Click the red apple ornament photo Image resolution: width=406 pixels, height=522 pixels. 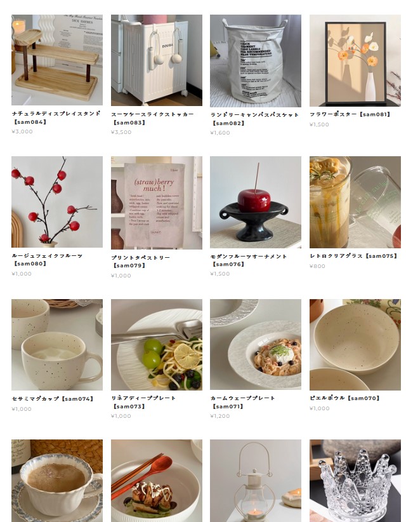(x=256, y=203)
